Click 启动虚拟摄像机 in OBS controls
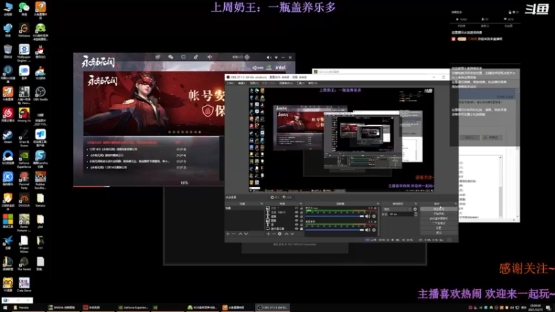555x312 pixels. pyautogui.click(x=439, y=218)
